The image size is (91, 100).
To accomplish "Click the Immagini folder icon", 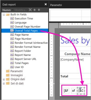I will (x=8, y=75).
